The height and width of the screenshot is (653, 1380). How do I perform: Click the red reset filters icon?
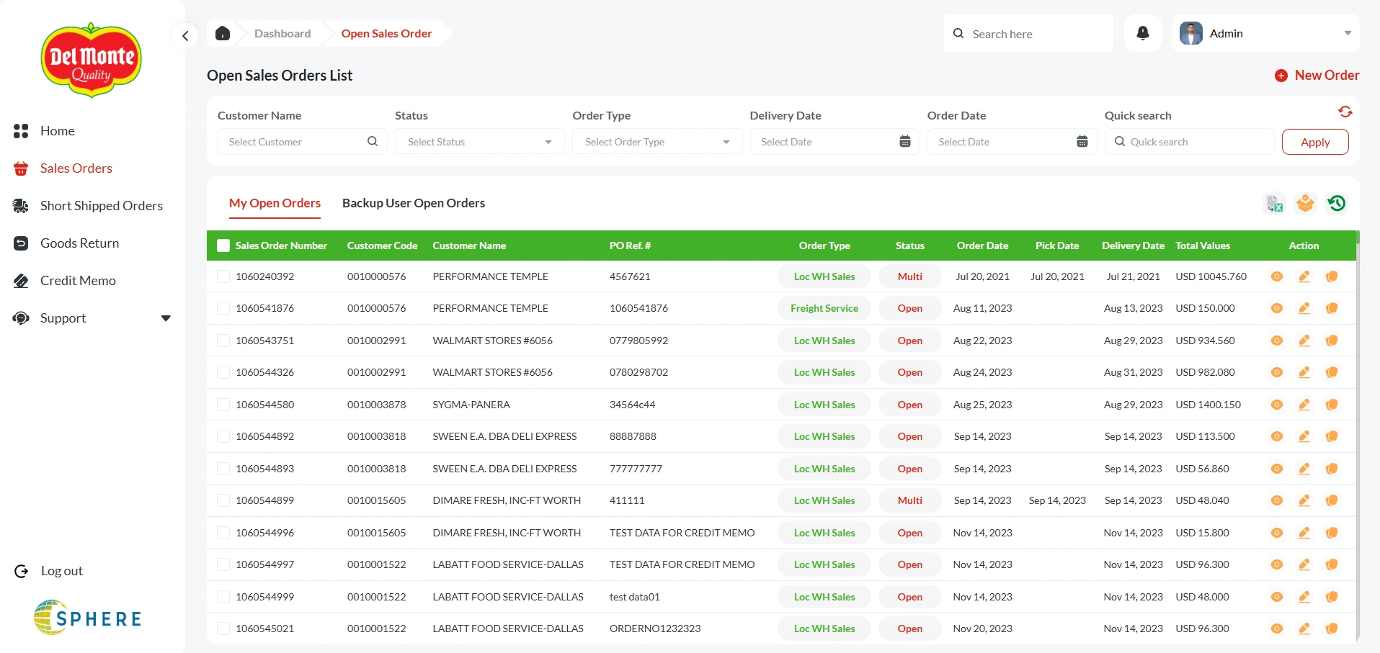point(1345,112)
